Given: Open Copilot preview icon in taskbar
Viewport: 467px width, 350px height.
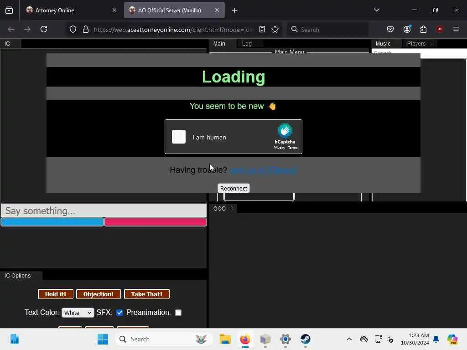Looking at the screenshot, I should (452, 339).
